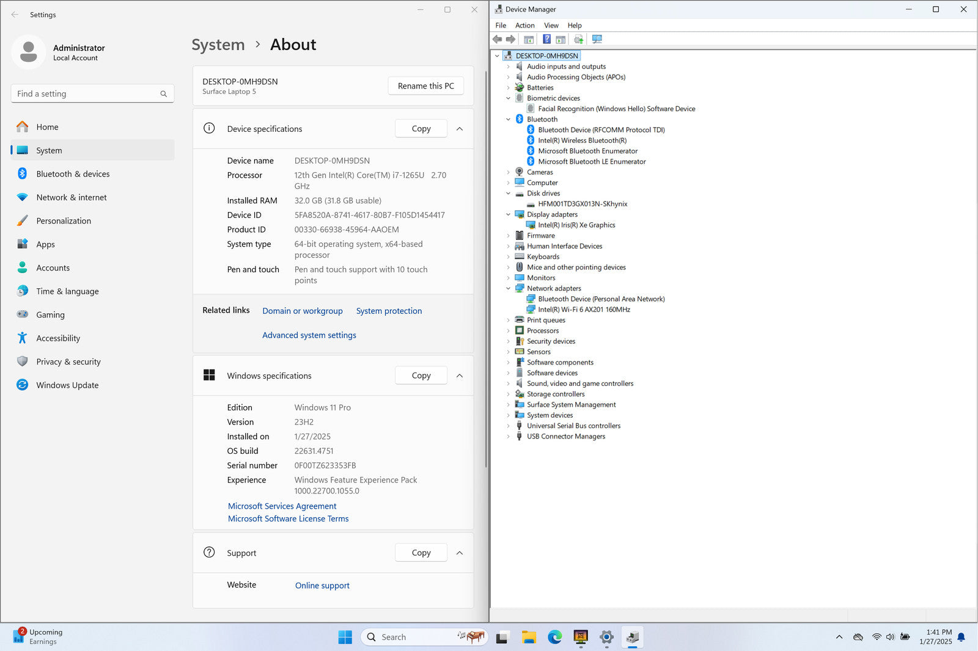This screenshot has width=978, height=651.
Task: Click Show/Hide Action Pane toolbar icon
Action: pos(561,39)
